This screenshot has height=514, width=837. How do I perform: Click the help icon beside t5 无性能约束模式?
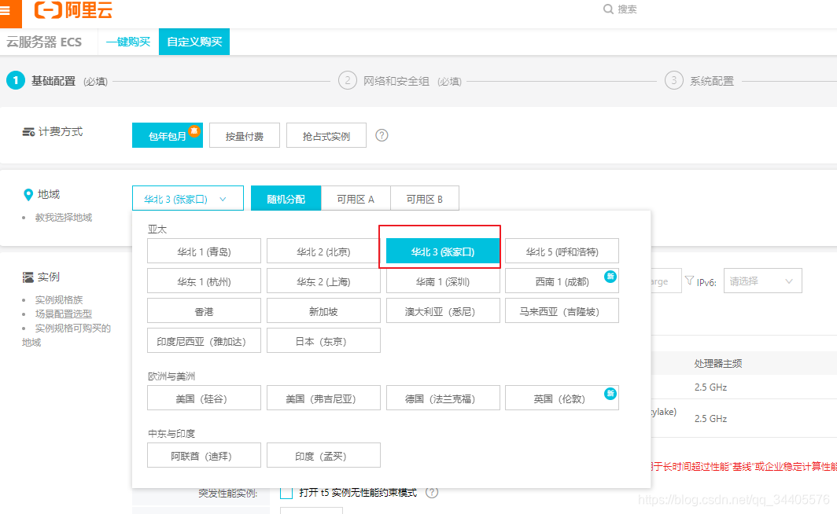[432, 492]
